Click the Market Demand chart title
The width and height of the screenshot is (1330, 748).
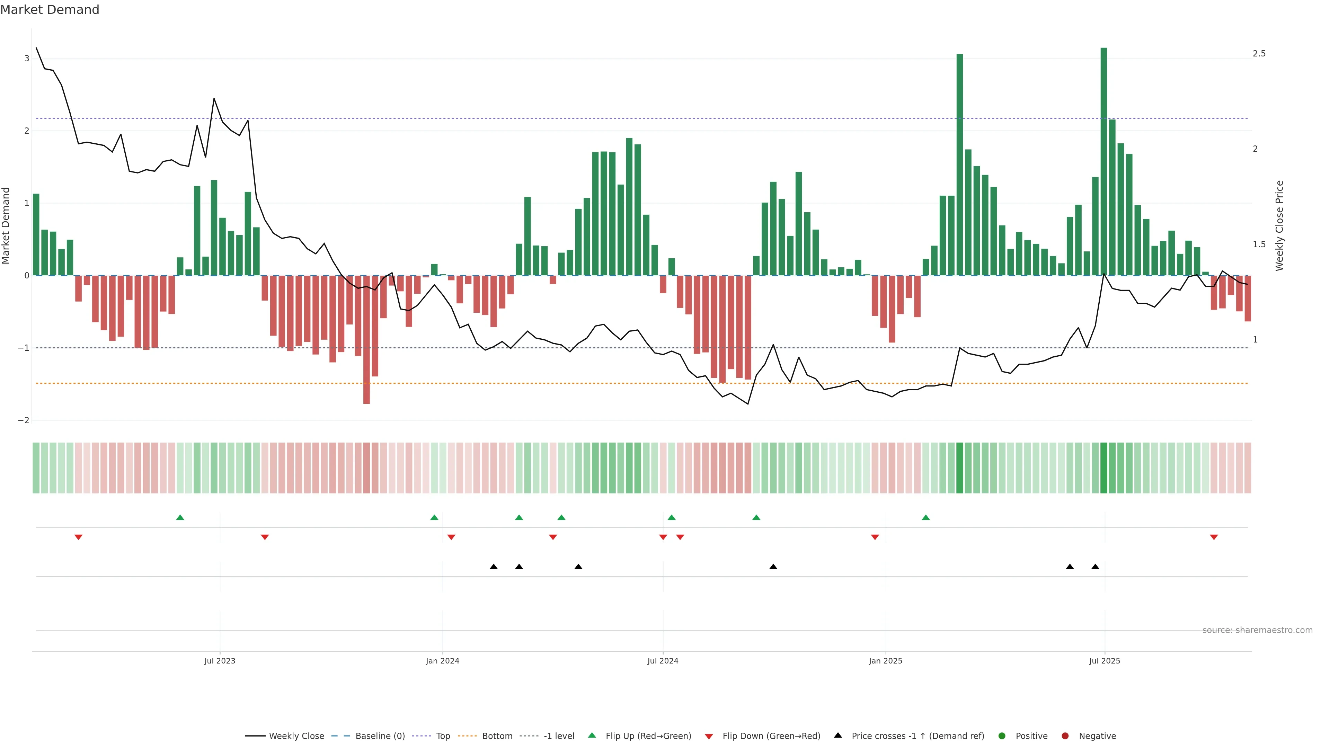tap(50, 10)
